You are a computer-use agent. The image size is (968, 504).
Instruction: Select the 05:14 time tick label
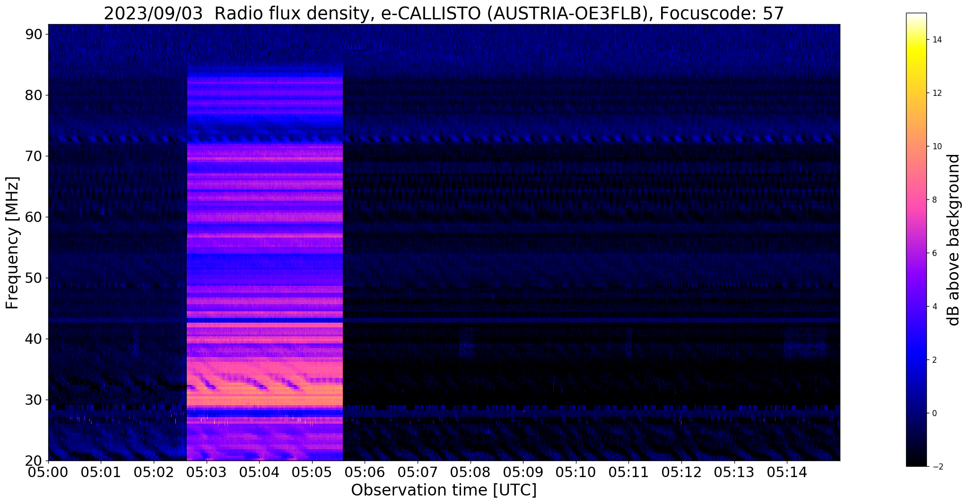point(787,472)
